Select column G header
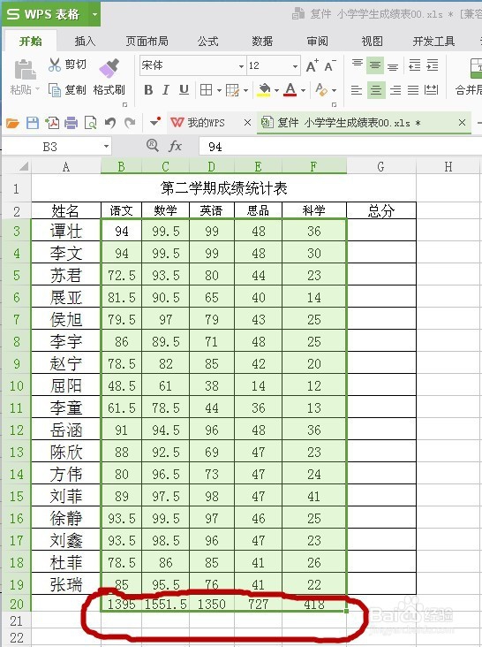This screenshot has width=482, height=647. click(381, 167)
